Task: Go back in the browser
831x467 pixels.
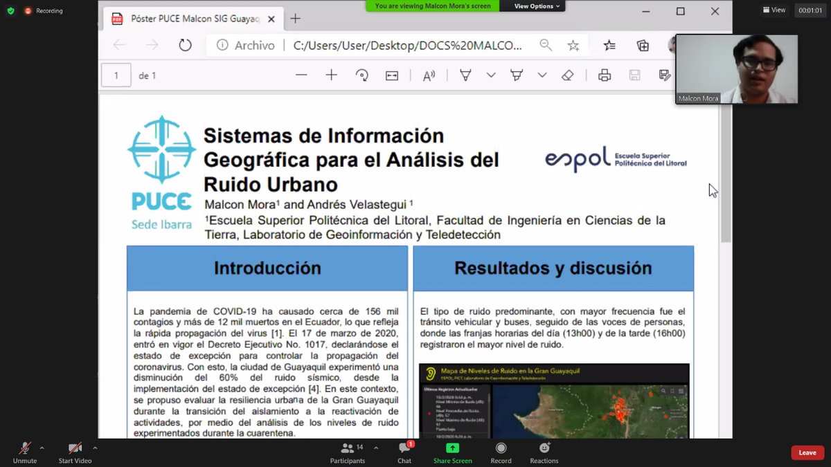Action: [119, 45]
